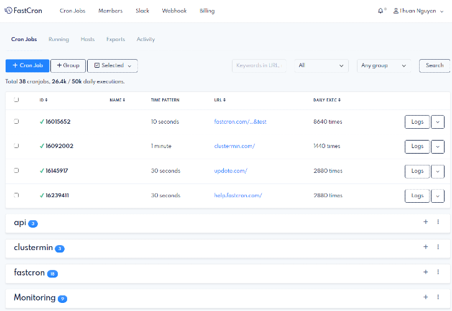452x311 pixels.
Task: Open the Thuan Nguyen account menu
Action: [418, 11]
